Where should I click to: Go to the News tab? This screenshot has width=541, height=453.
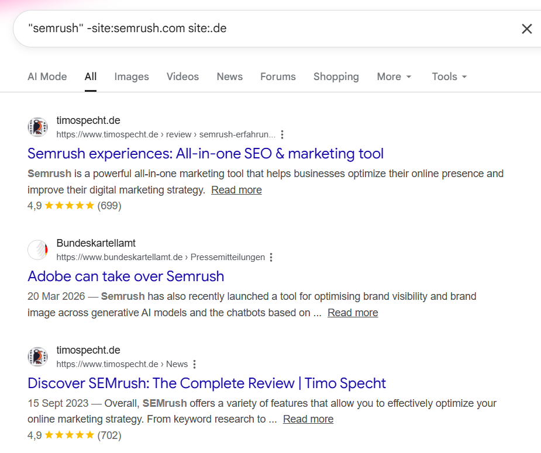229,77
